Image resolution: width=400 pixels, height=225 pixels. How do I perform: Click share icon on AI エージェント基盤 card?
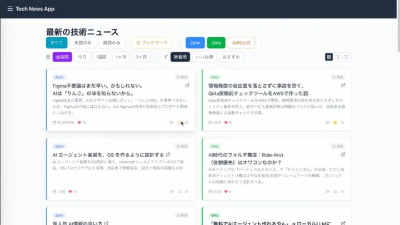click(172, 191)
